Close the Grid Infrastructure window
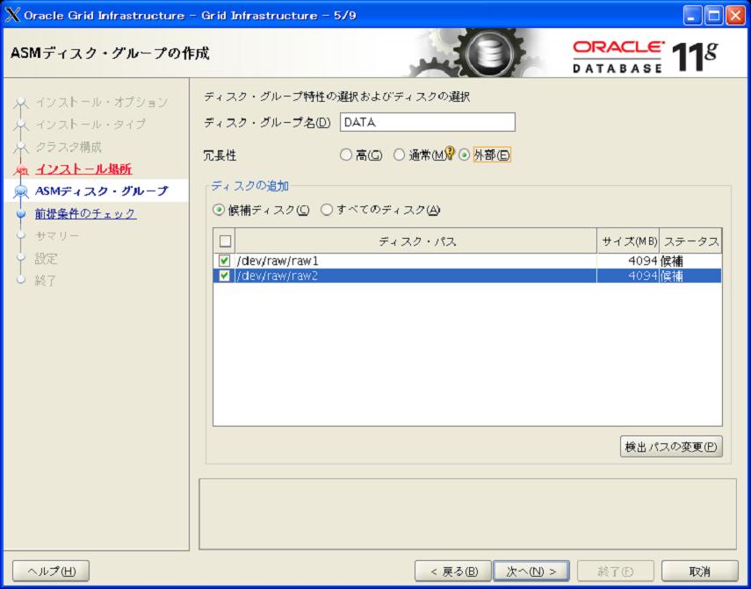The height and width of the screenshot is (589, 751). pyautogui.click(x=735, y=16)
